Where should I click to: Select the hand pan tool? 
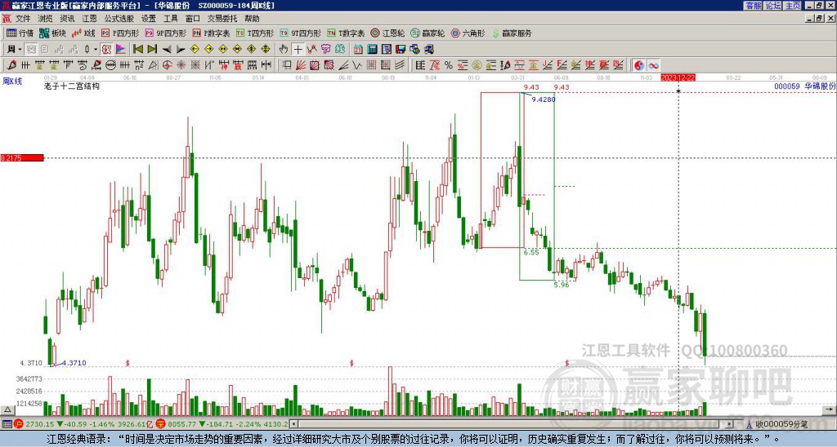tap(284, 49)
